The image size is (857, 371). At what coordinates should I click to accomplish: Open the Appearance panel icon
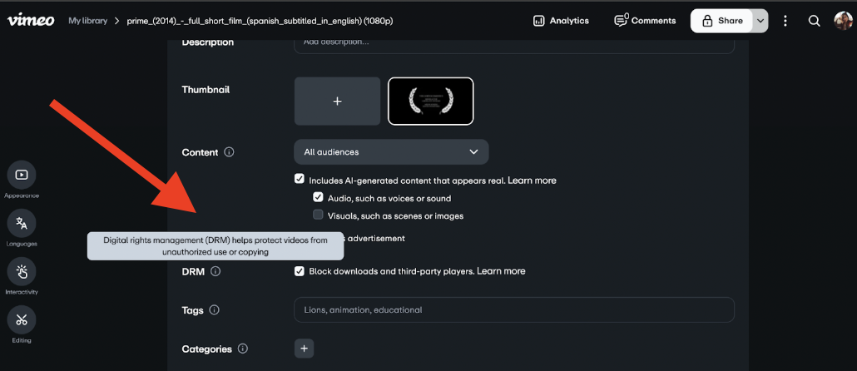22,175
